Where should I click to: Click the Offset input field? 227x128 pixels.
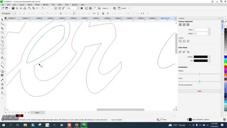[x=201, y=33]
